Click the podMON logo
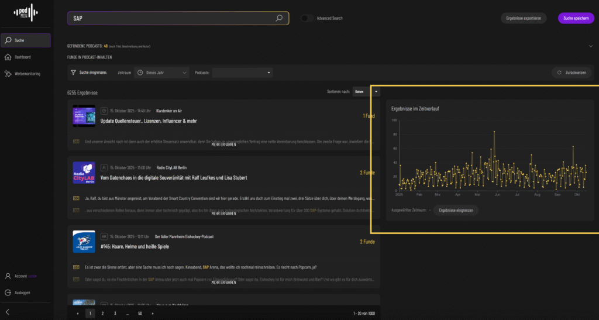 [x=25, y=12]
